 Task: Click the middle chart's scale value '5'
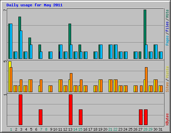coord(5,61)
